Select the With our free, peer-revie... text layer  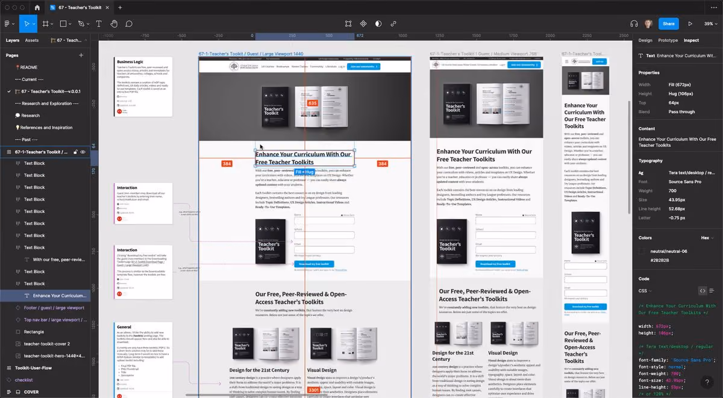click(x=45, y=260)
